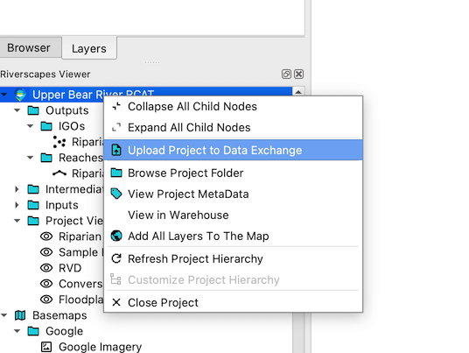Click the eye icon of the Sample view
This screenshot has width=469, height=353.
pyautogui.click(x=46, y=252)
